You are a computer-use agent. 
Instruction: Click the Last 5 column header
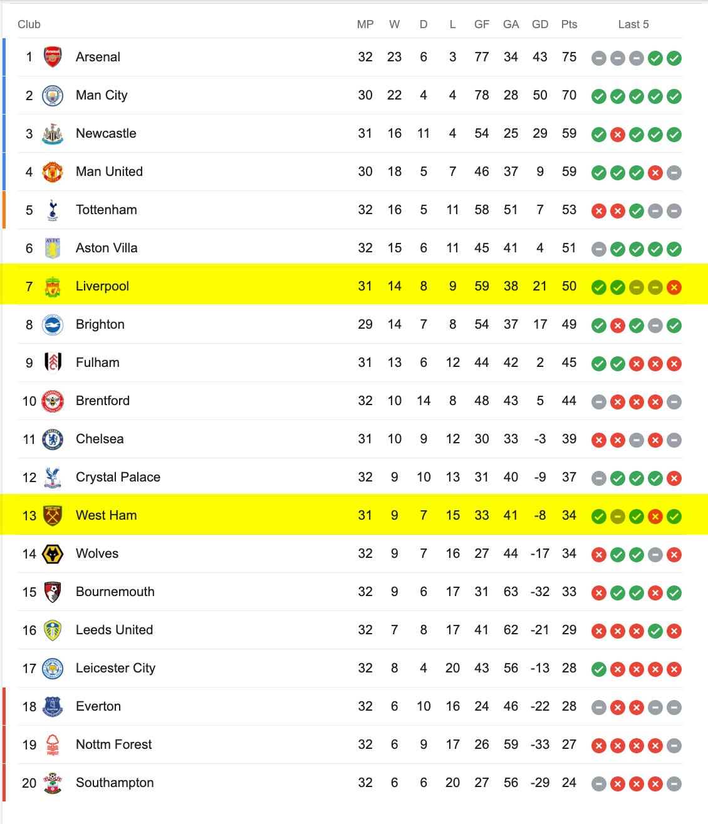(x=633, y=24)
